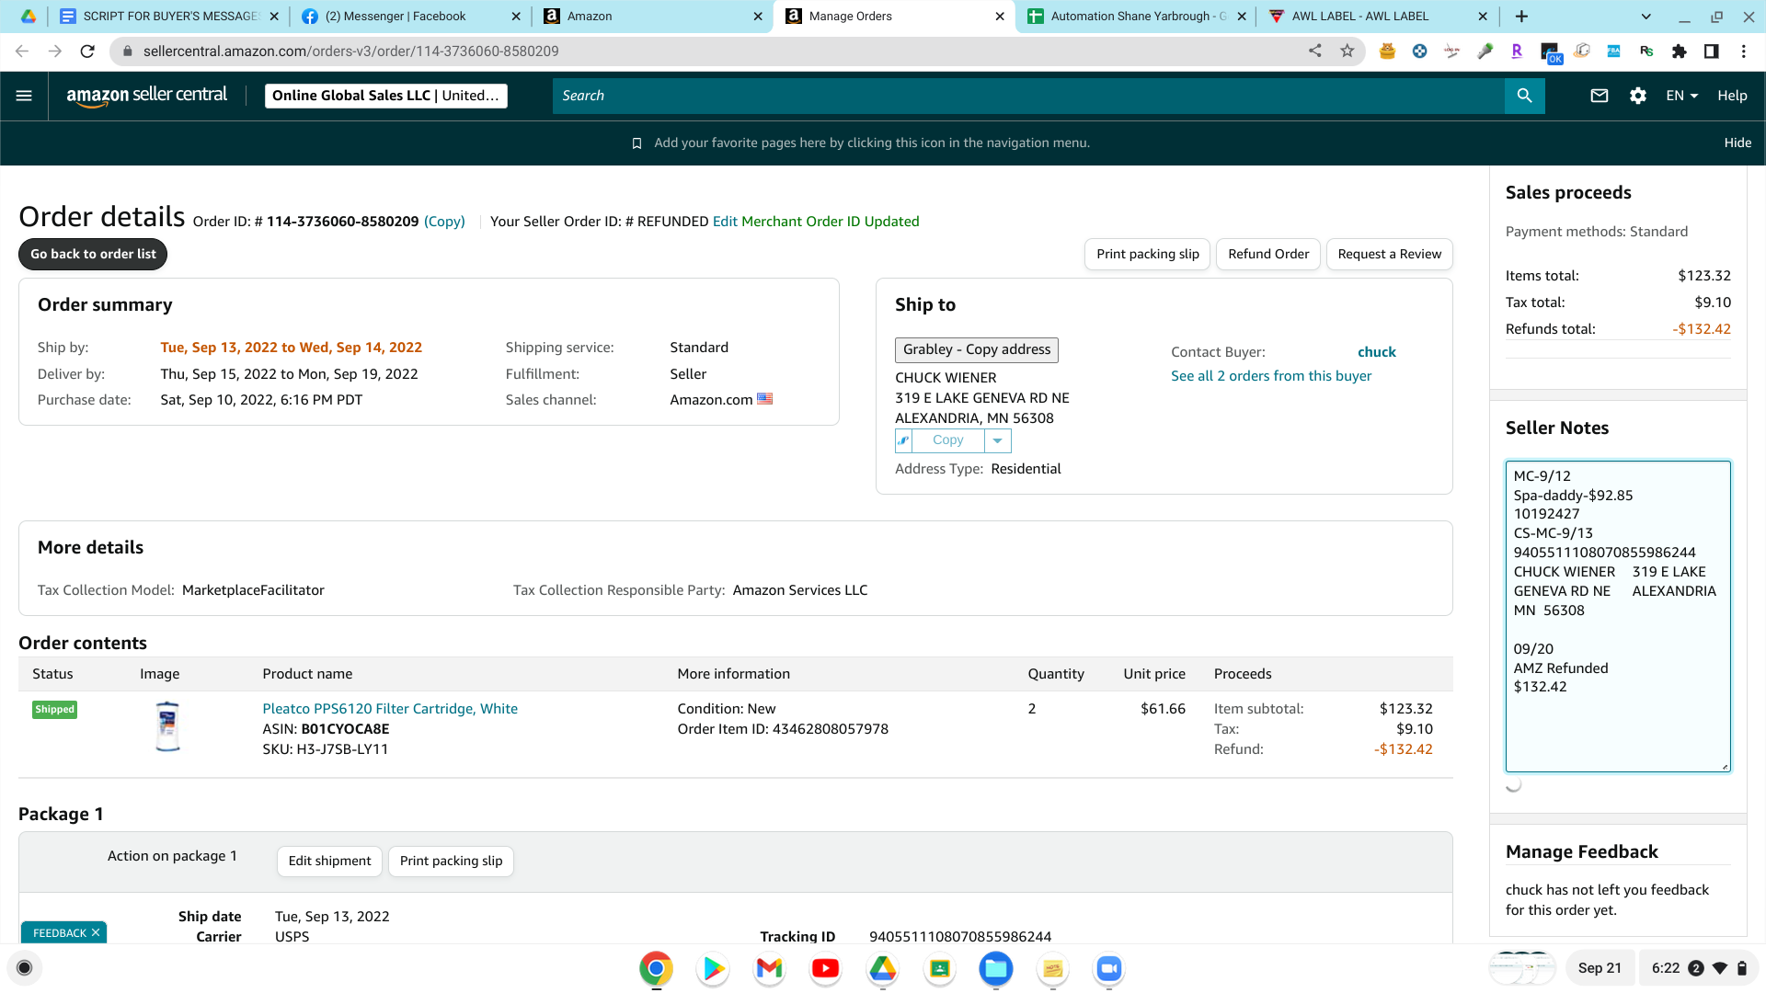The width and height of the screenshot is (1766, 993).
Task: Click the Pleatco filter cartridge thumbnail
Action: pos(167,726)
